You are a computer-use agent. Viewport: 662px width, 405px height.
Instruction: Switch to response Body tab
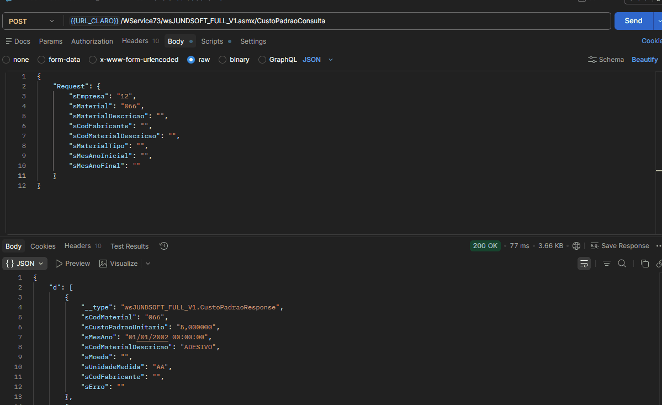[x=13, y=246]
